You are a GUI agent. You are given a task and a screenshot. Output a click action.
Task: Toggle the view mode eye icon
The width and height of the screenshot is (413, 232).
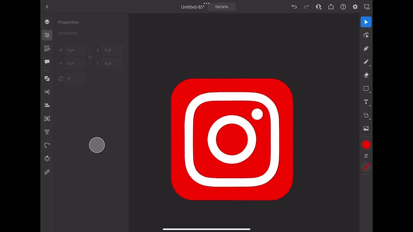click(367, 7)
